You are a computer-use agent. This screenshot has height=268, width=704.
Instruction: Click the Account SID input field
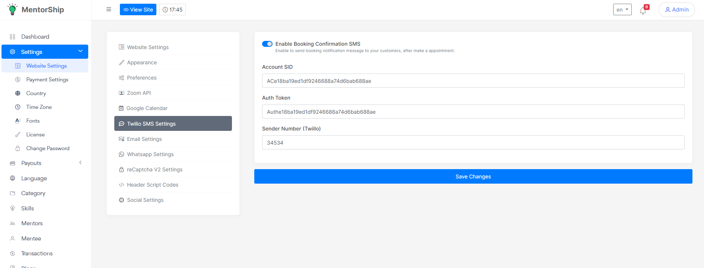point(473,81)
